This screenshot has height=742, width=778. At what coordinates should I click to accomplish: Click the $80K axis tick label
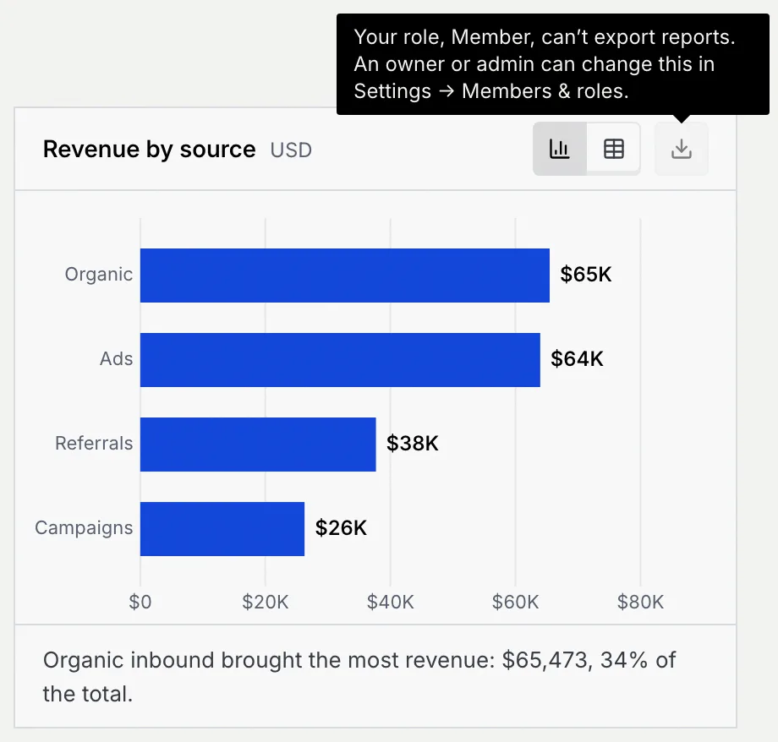point(640,602)
